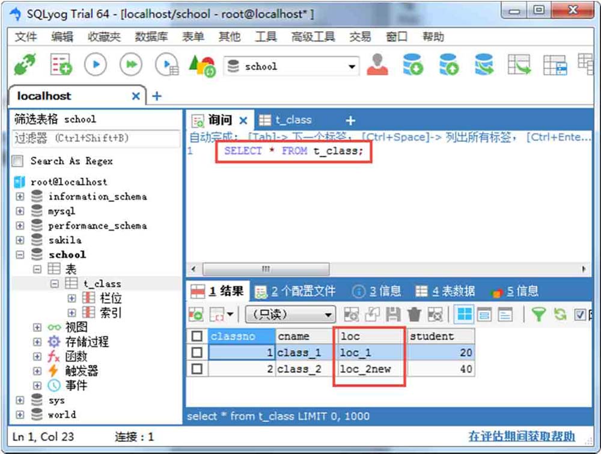This screenshot has width=601, height=454.
Task: Close the localhost connection tab
Action: coord(136,96)
